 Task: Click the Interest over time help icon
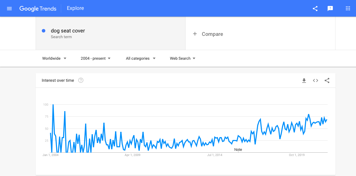81,80
